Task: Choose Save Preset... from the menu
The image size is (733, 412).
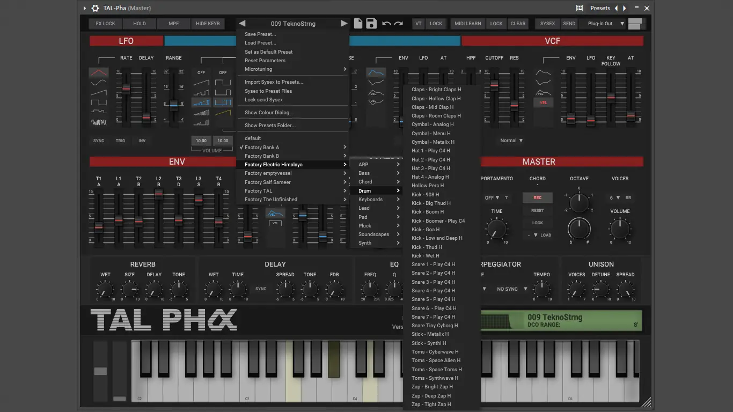Action: click(x=292, y=34)
